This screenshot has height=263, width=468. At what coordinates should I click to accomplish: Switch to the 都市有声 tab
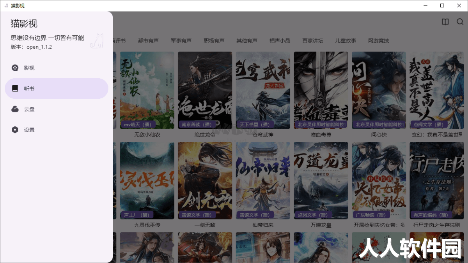click(148, 40)
